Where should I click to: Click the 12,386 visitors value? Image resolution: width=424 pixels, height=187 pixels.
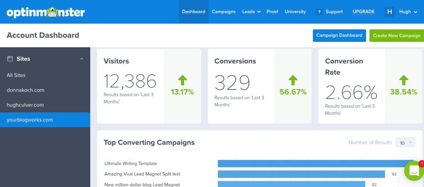point(130,81)
